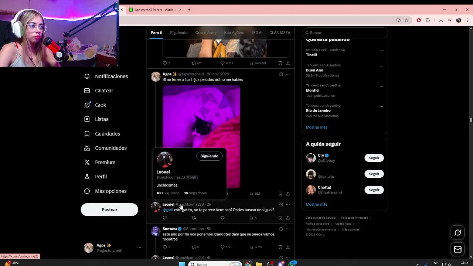Open more menu on Leonel's @grok post
This screenshot has height=266, width=473.
[288, 204]
